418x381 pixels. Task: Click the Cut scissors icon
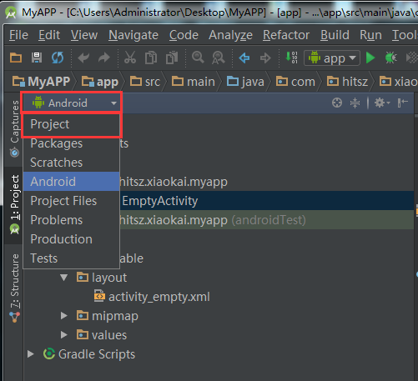(x=130, y=58)
